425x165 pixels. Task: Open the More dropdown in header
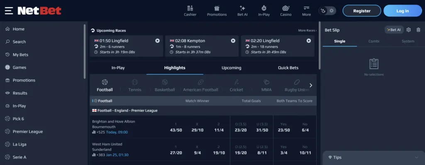coord(307,11)
